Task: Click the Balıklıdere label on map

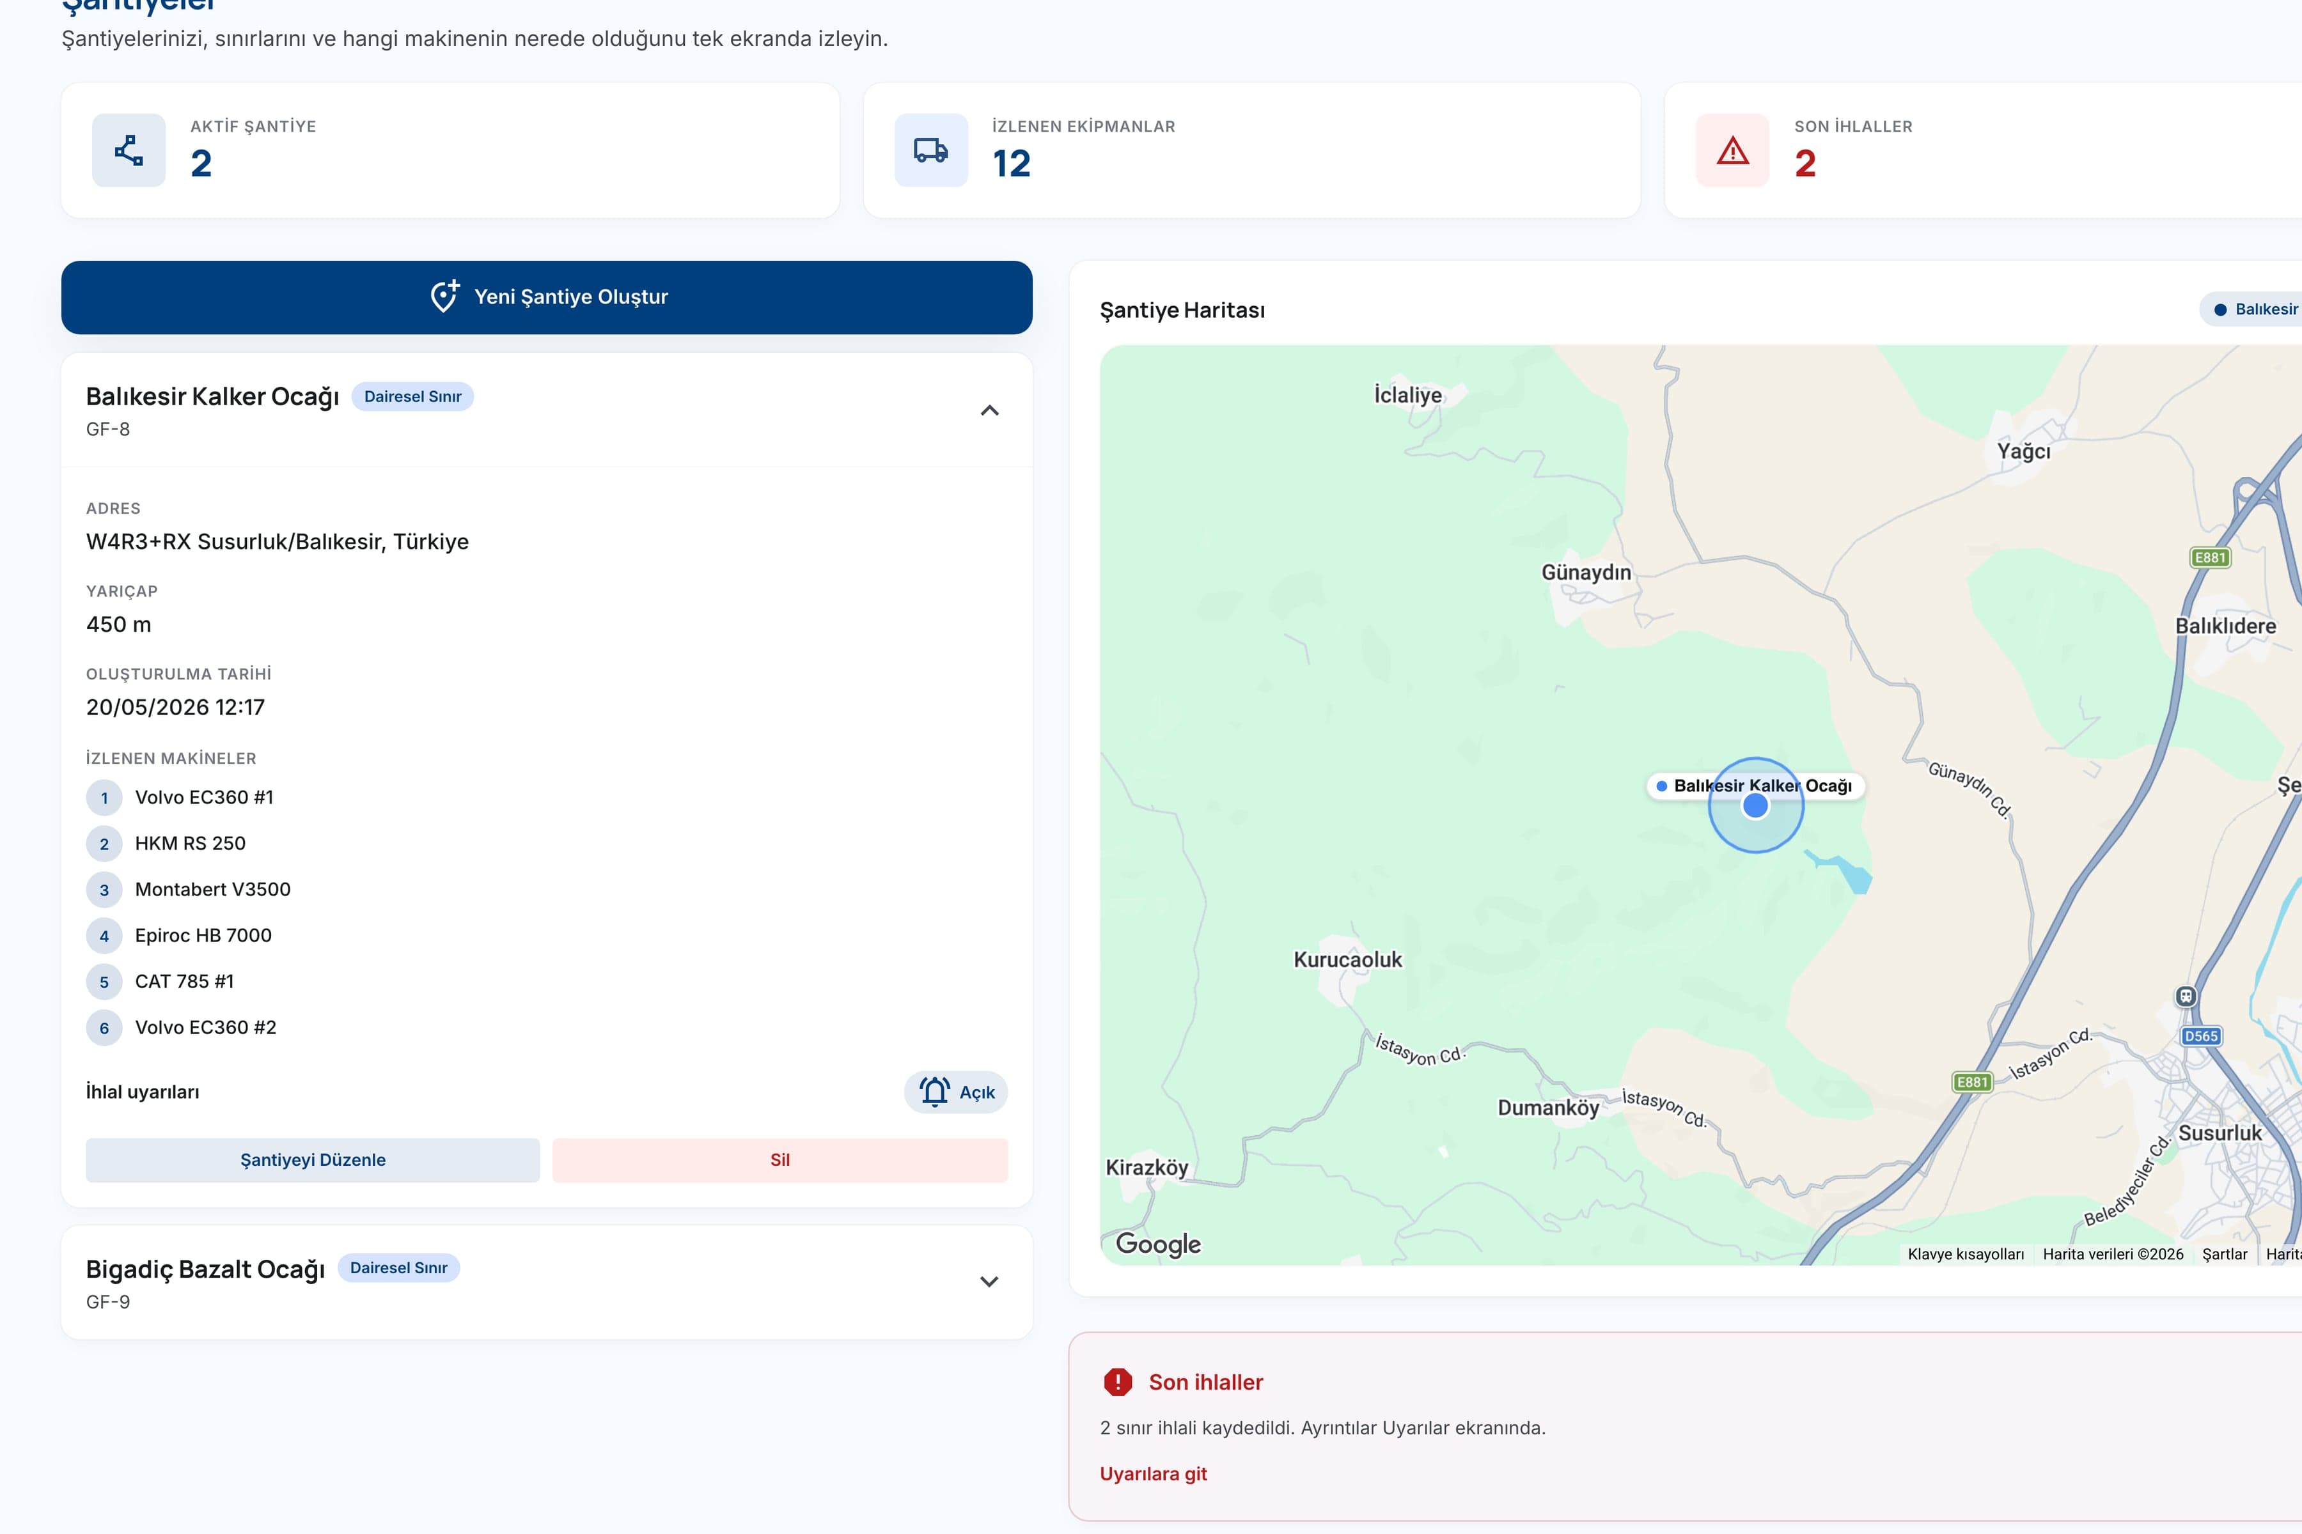Action: (2226, 626)
